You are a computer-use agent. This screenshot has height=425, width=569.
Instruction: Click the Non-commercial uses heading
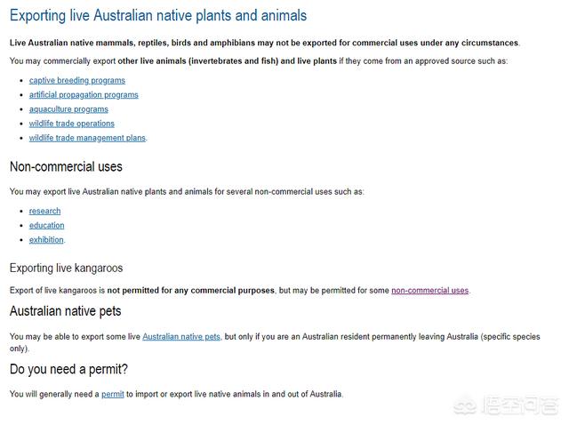[x=66, y=166]
